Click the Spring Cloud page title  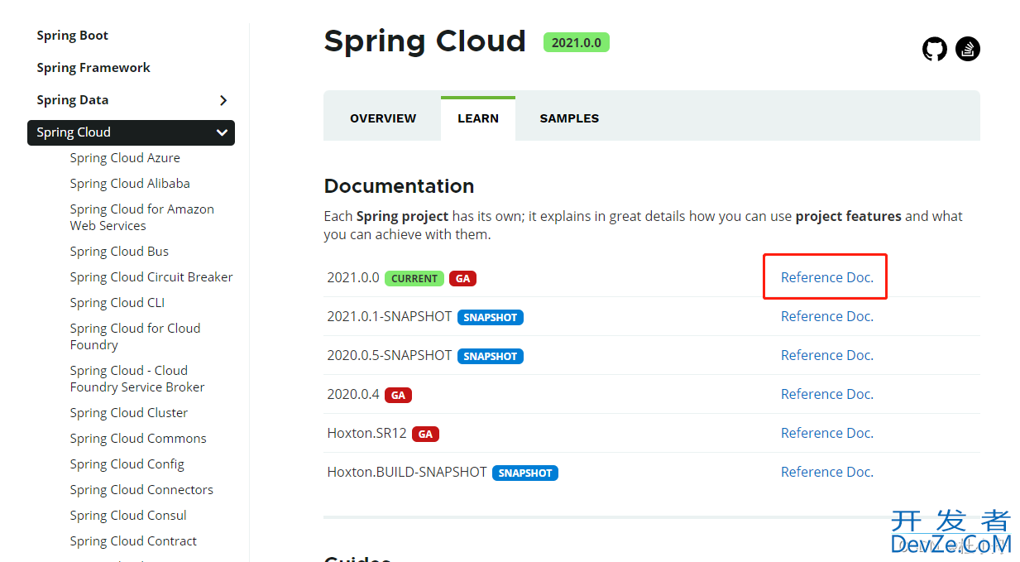424,41
